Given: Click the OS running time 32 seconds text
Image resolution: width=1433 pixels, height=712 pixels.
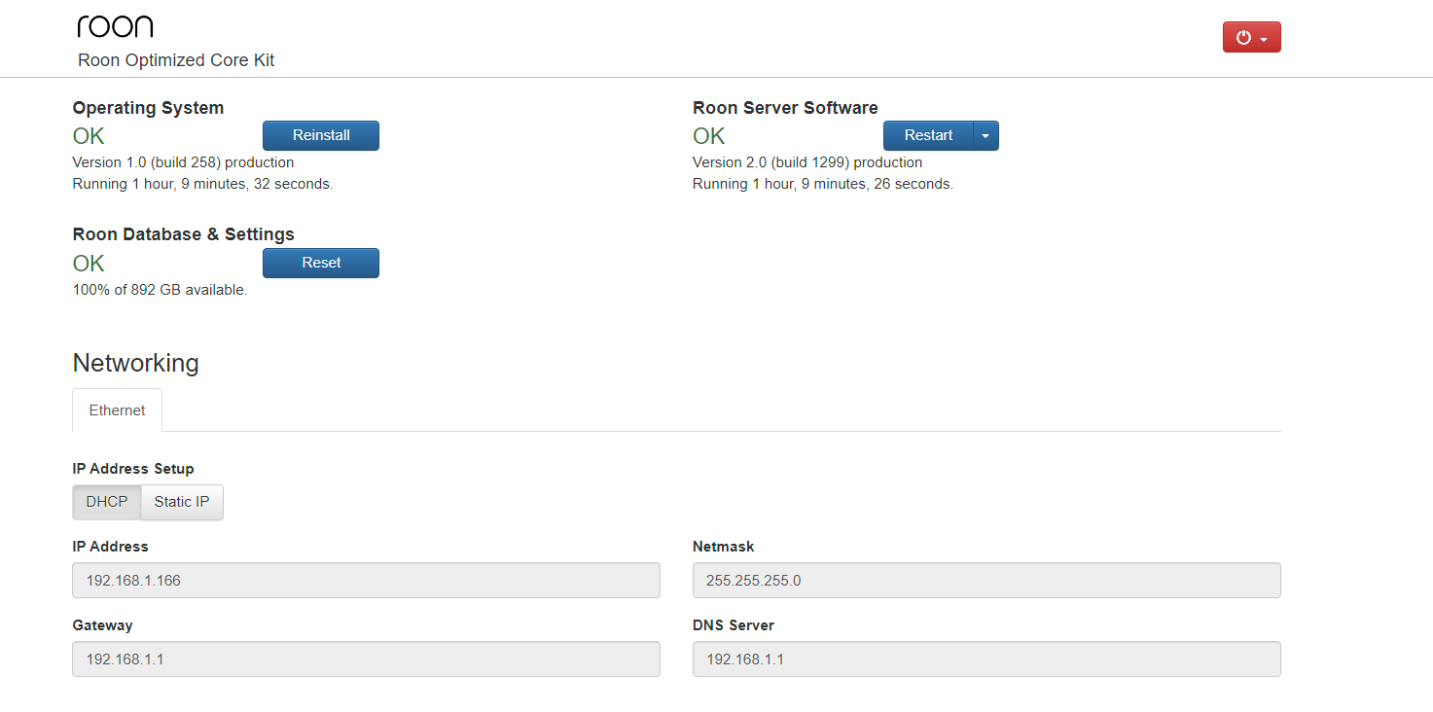Looking at the screenshot, I should (202, 184).
